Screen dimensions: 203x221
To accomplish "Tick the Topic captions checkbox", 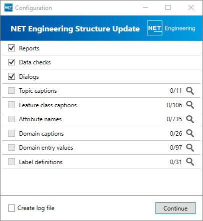I will (11, 91).
